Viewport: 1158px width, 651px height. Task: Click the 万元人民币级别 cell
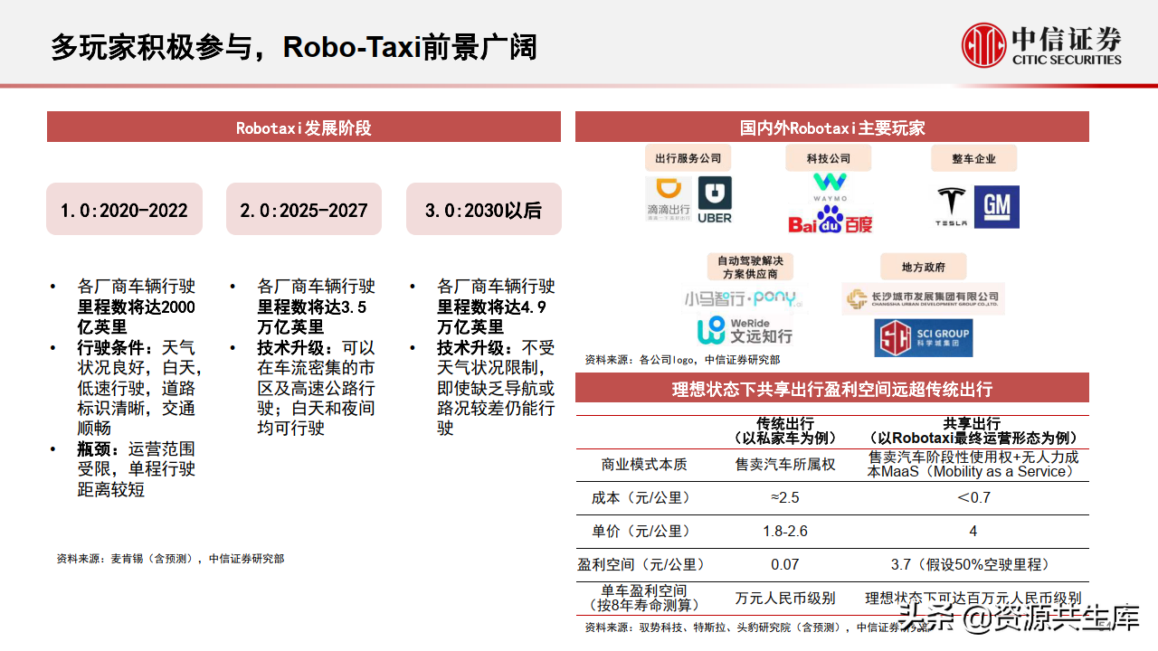coord(785,598)
